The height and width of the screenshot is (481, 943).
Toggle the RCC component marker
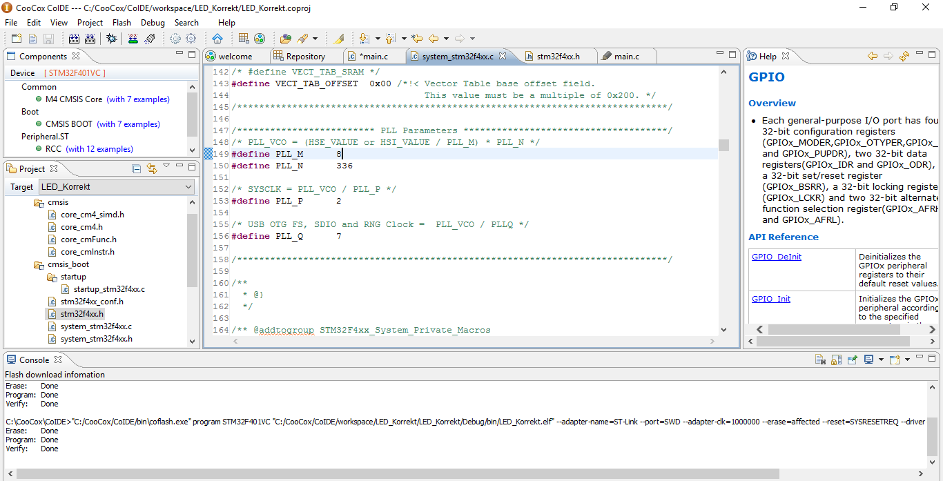point(39,149)
